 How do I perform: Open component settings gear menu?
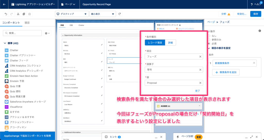click(x=47, y=33)
